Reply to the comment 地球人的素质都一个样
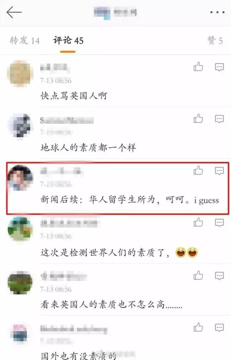Image resolution: width=231 pixels, height=360 pixels. point(219,119)
